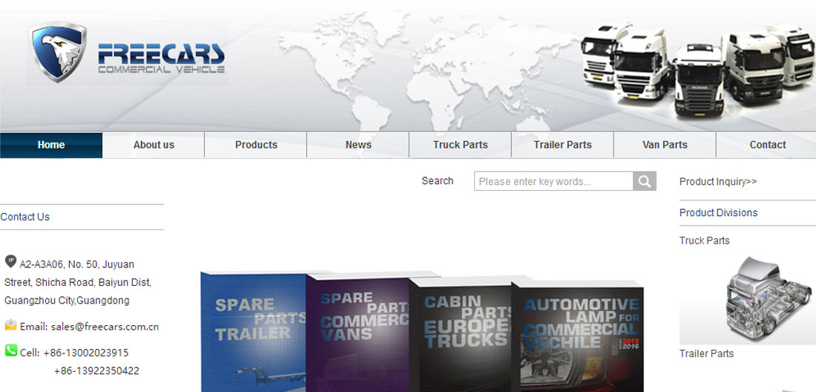This screenshot has width=816, height=392.
Task: Focus the keyword search input field
Action: tap(553, 181)
